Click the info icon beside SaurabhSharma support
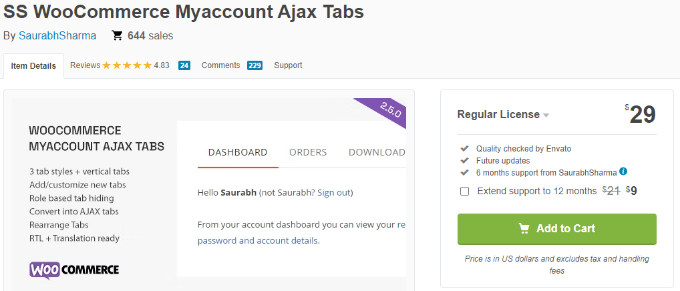This screenshot has height=291, width=680. [623, 172]
